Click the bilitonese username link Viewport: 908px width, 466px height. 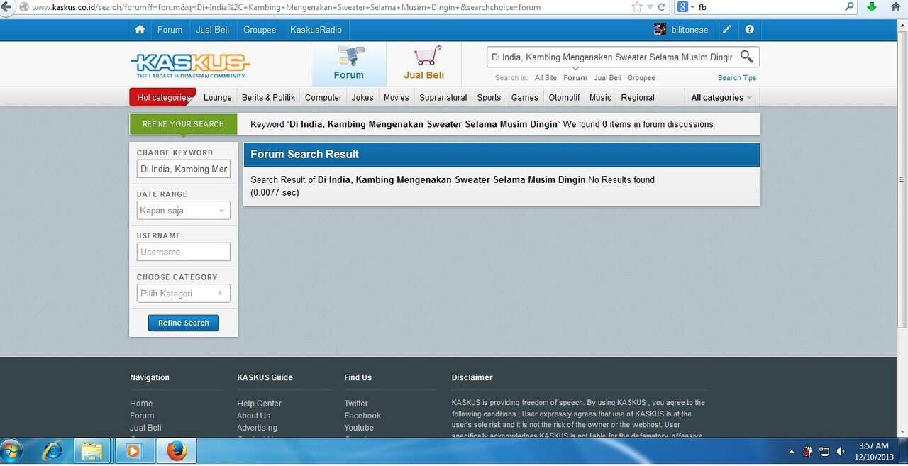point(690,30)
